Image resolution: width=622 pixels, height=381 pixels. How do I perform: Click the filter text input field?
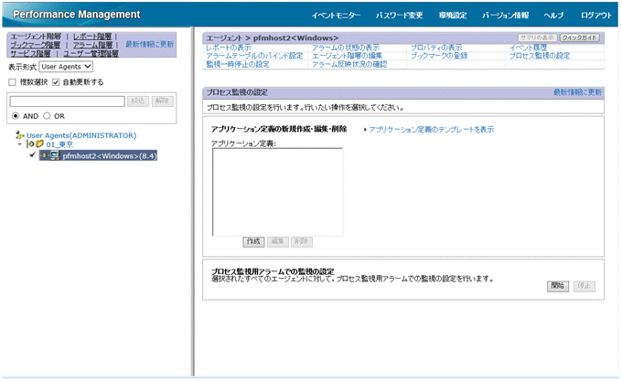67,101
